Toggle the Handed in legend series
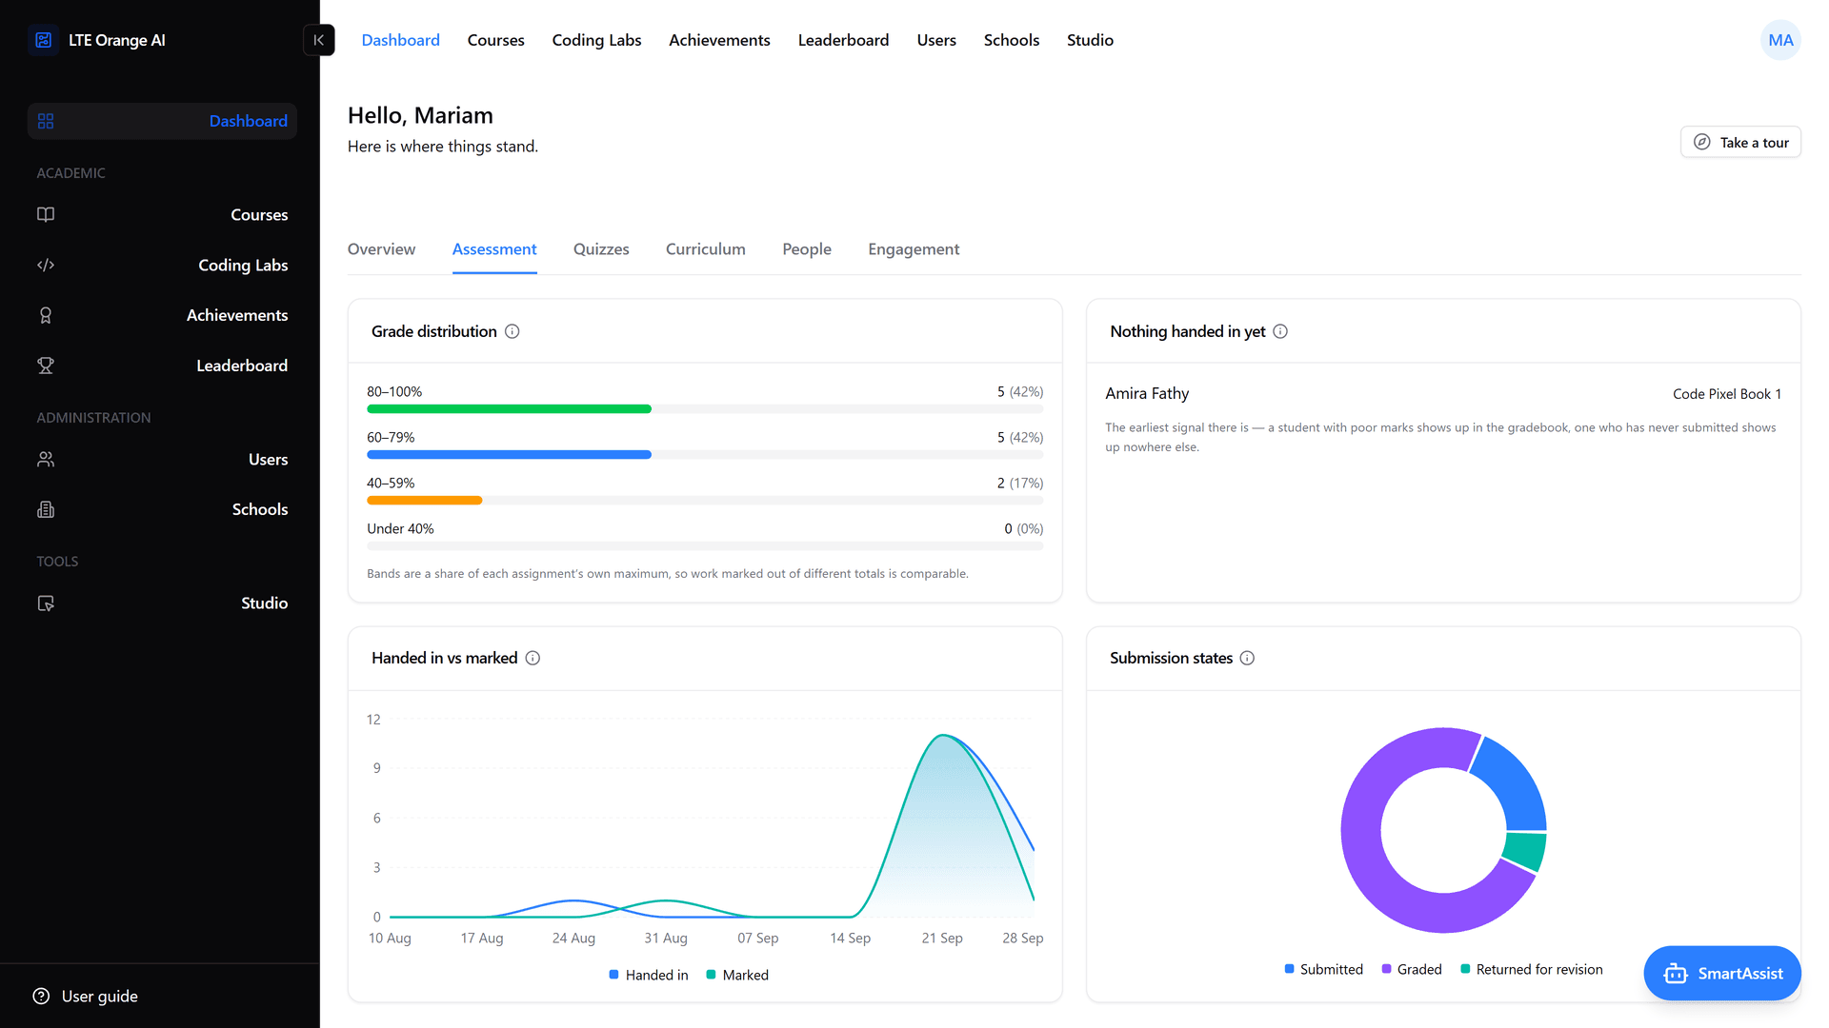The height and width of the screenshot is (1028, 1829). tap(649, 975)
